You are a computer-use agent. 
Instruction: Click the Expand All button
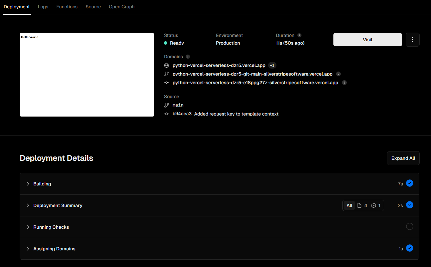point(403,158)
